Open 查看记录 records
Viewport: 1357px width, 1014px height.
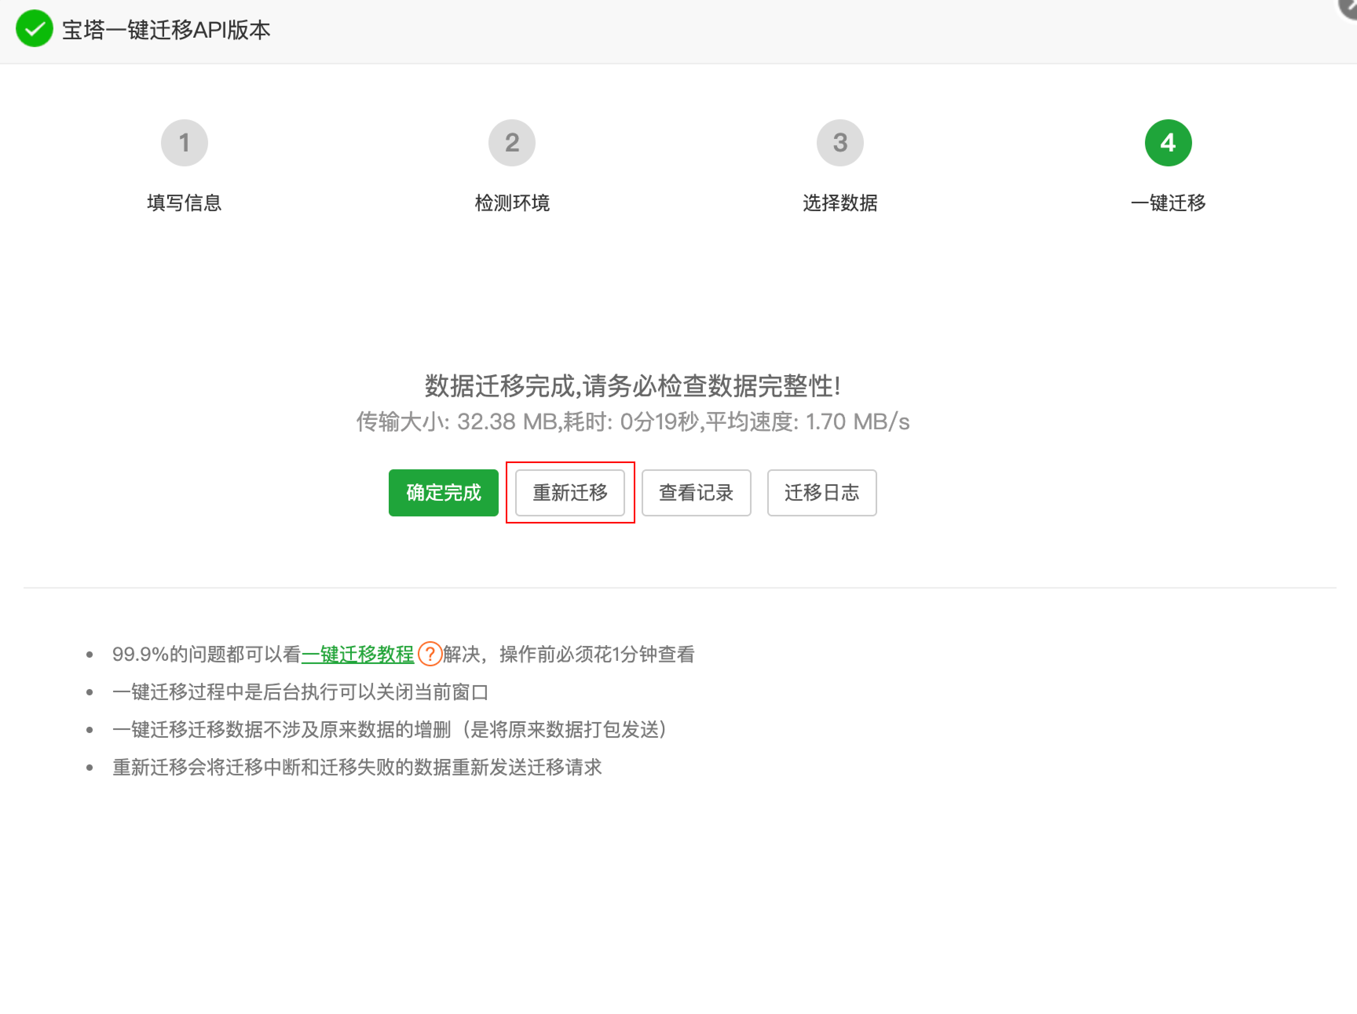[x=696, y=492]
